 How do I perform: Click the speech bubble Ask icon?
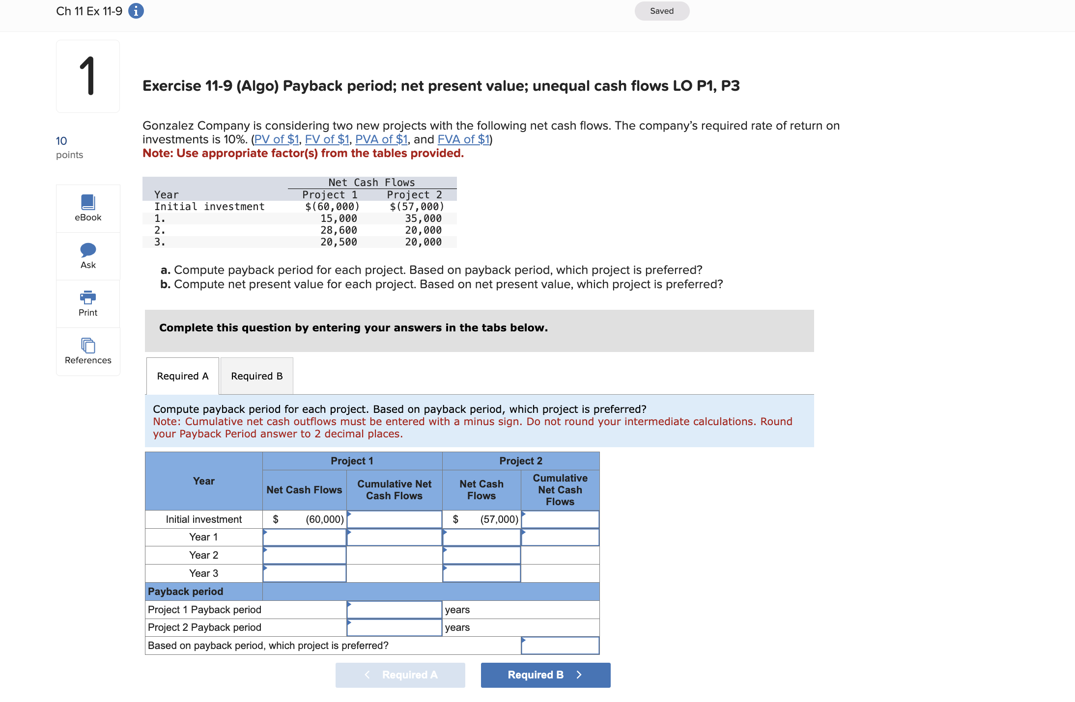pyautogui.click(x=87, y=250)
